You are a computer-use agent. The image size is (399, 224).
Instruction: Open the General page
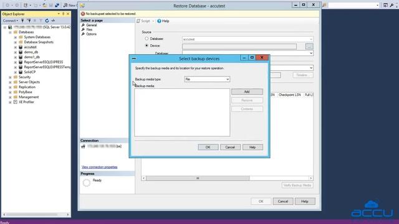(x=92, y=25)
